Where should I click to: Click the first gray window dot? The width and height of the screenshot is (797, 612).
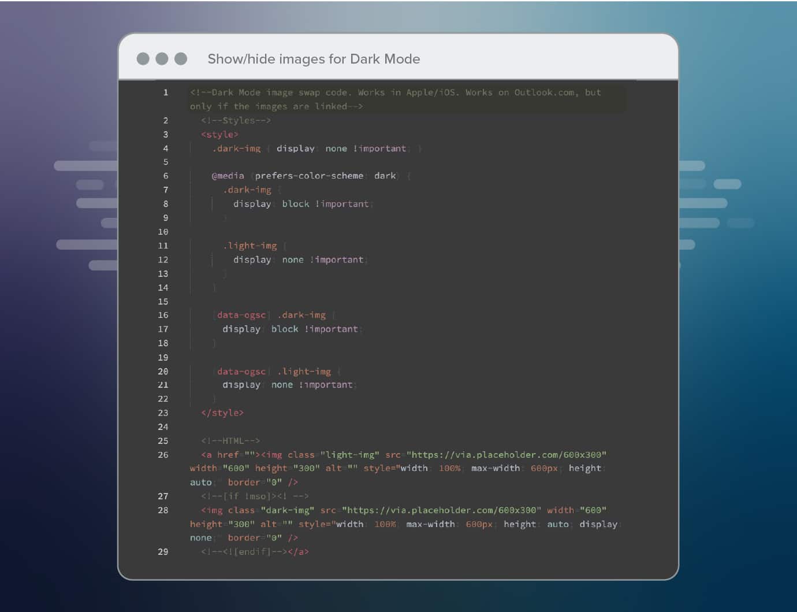pos(143,58)
